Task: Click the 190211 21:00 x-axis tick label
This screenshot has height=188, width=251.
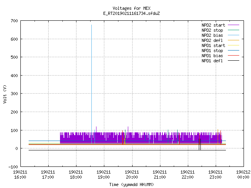Action: coord(160,175)
